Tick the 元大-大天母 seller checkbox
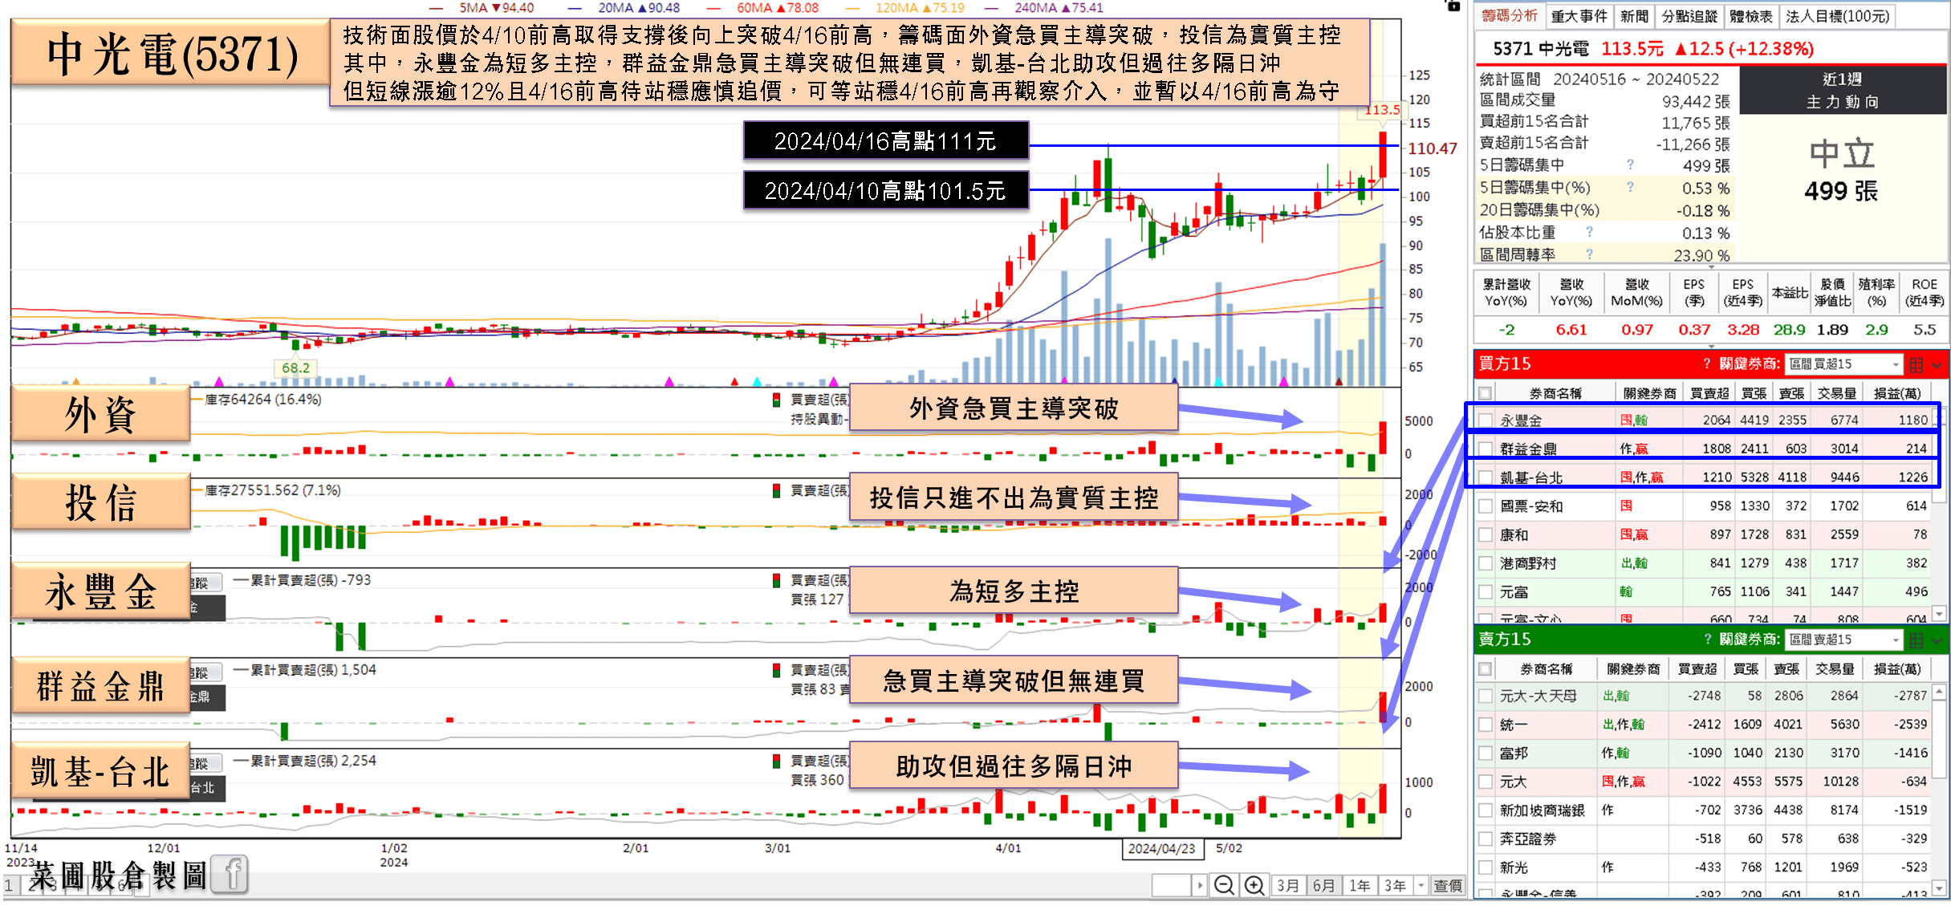The height and width of the screenshot is (918, 1951). [1486, 696]
